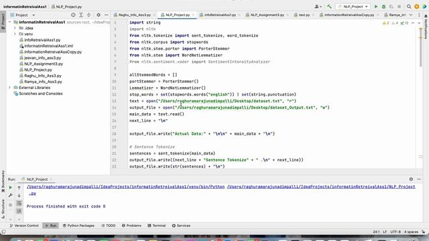This screenshot has height=241, width=429.
Task: Open Services tool window
Action: click(181, 226)
